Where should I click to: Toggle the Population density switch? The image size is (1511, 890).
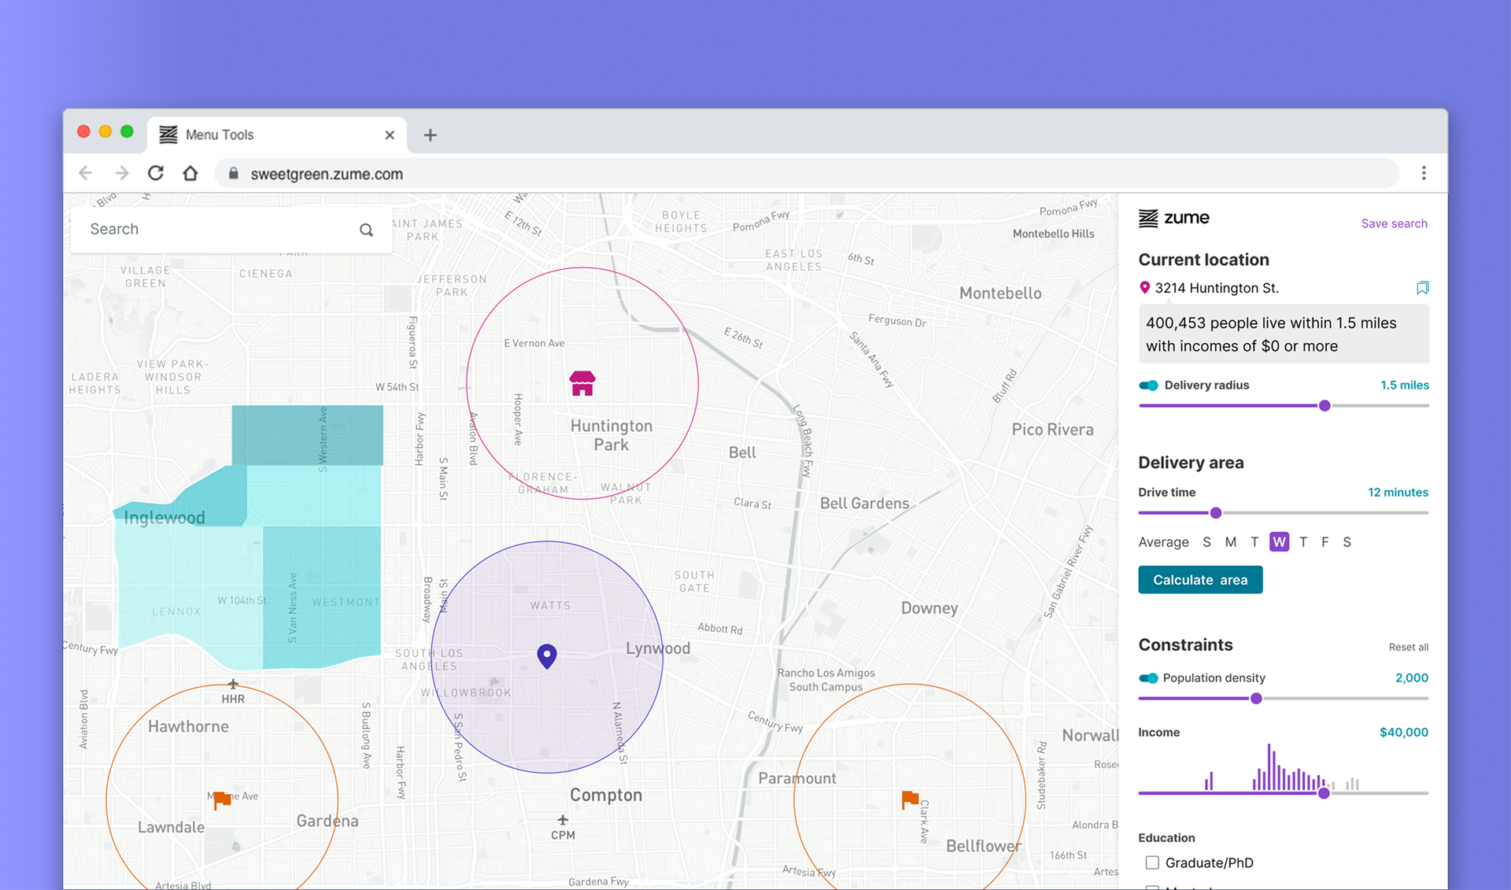coord(1149,678)
